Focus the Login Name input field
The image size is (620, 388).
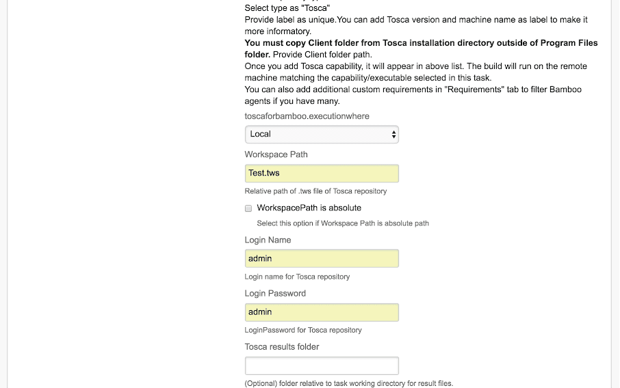tap(322, 259)
